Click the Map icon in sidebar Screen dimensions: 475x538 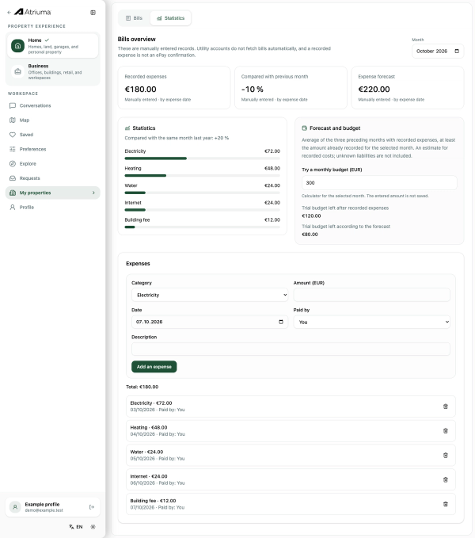click(13, 120)
